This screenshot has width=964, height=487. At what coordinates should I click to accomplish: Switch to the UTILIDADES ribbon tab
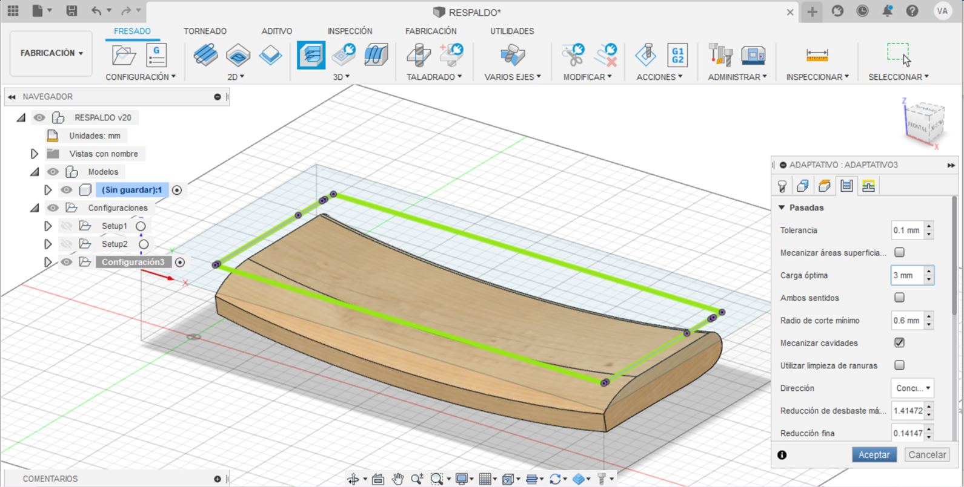coord(512,31)
